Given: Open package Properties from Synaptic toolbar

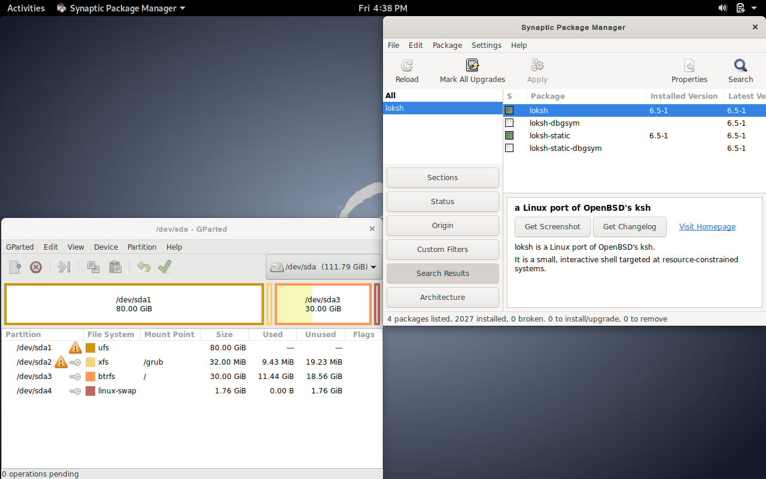Looking at the screenshot, I should [x=689, y=65].
